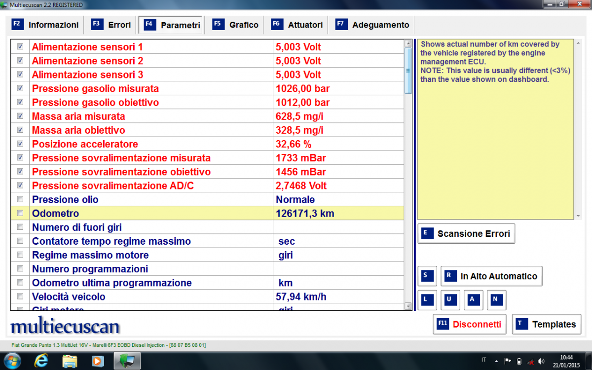Click the Fiat Grande Punto status bar text

tap(109, 345)
